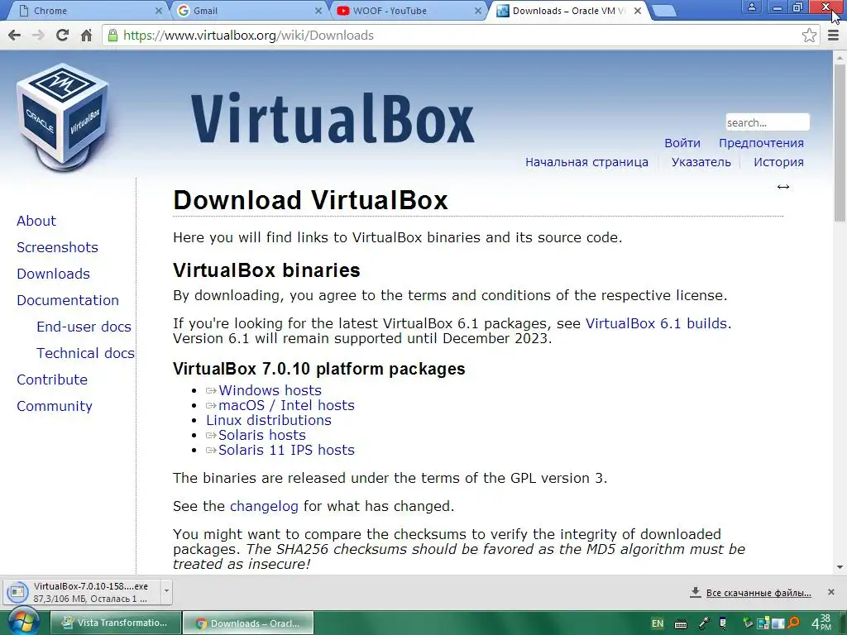This screenshot has width=847, height=635.
Task: Open the Windows Start orb
Action: coord(22,622)
